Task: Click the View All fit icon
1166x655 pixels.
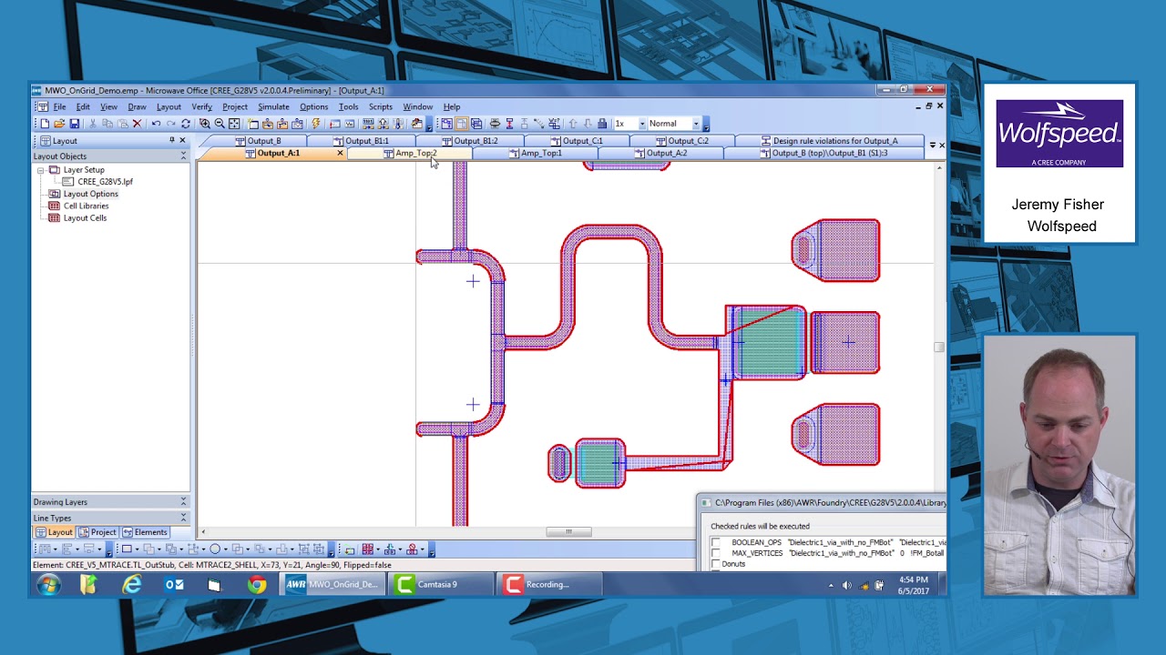Action: click(x=234, y=124)
